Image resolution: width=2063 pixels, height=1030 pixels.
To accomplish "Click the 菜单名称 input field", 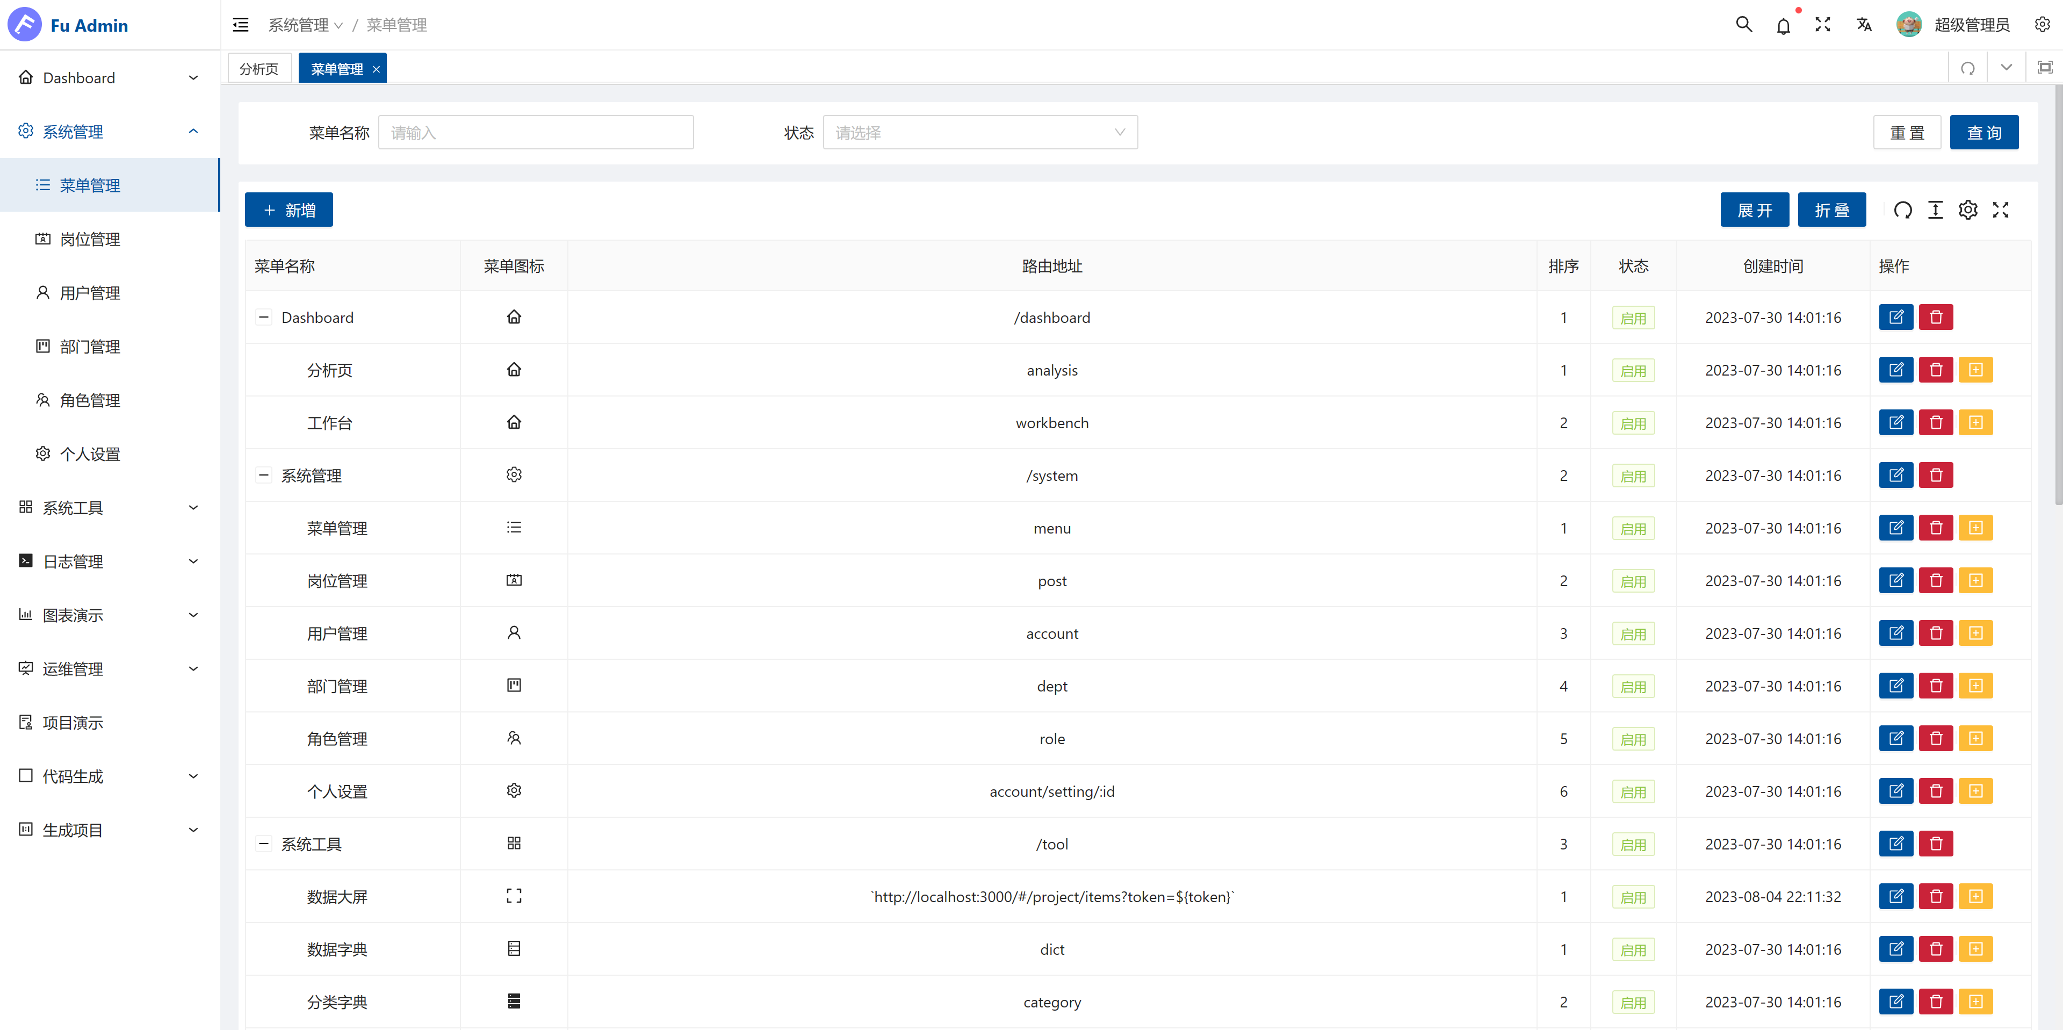I will [535, 133].
